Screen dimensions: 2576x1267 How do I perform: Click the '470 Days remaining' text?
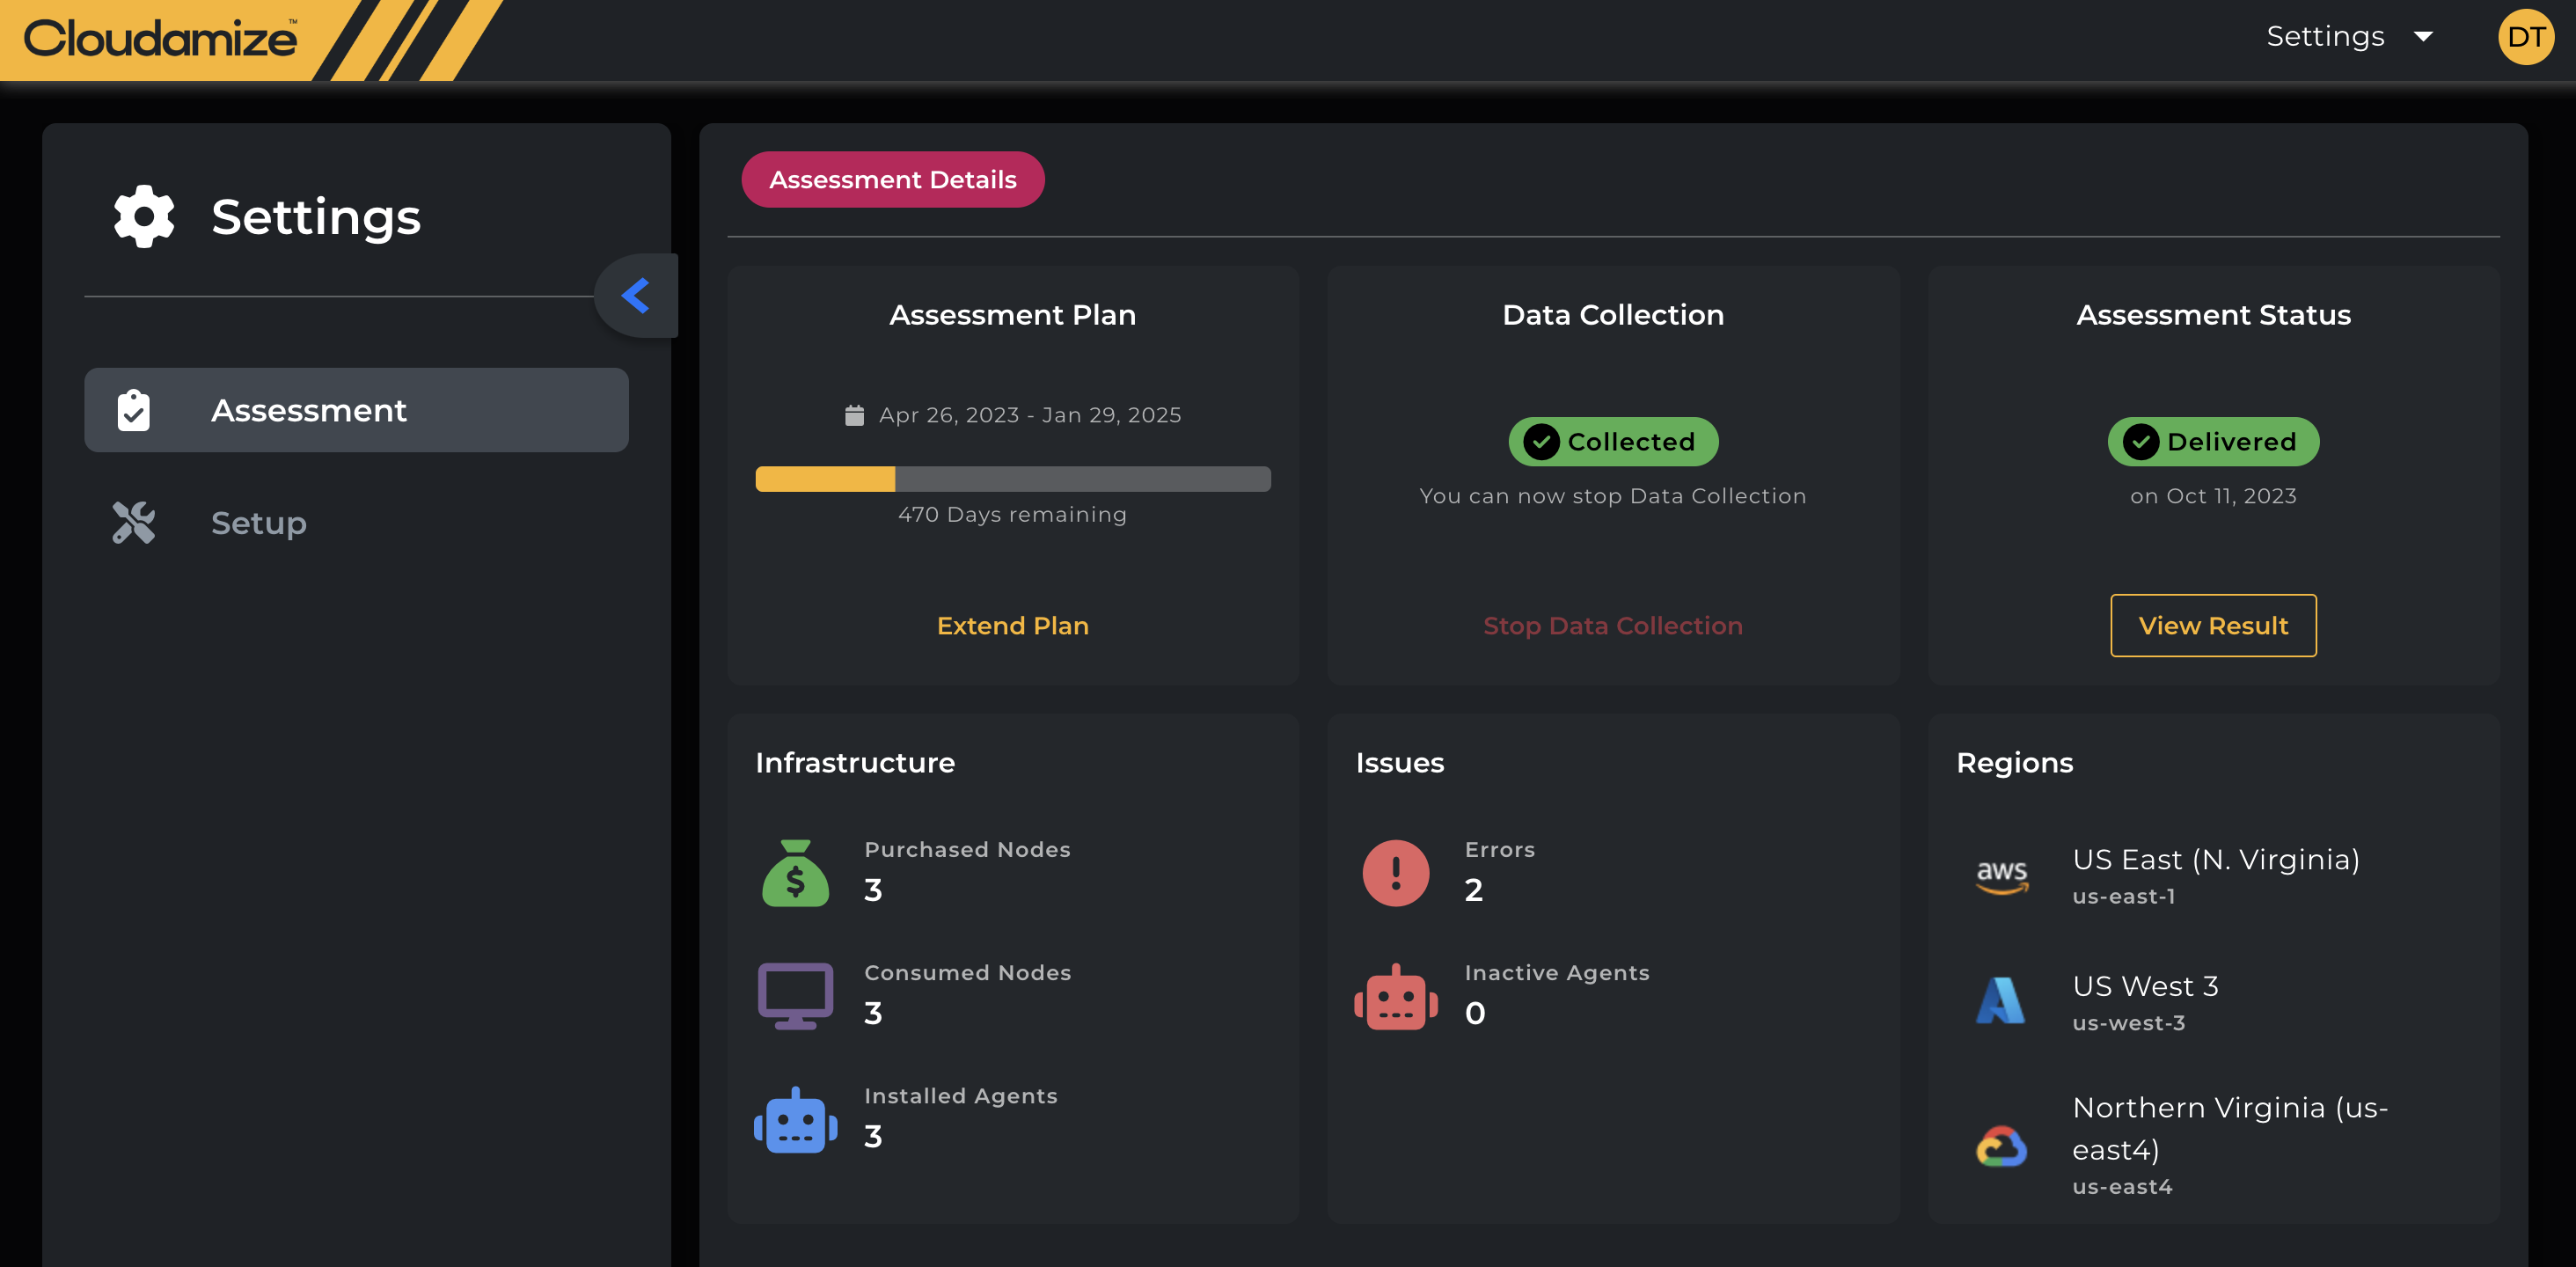(1012, 514)
